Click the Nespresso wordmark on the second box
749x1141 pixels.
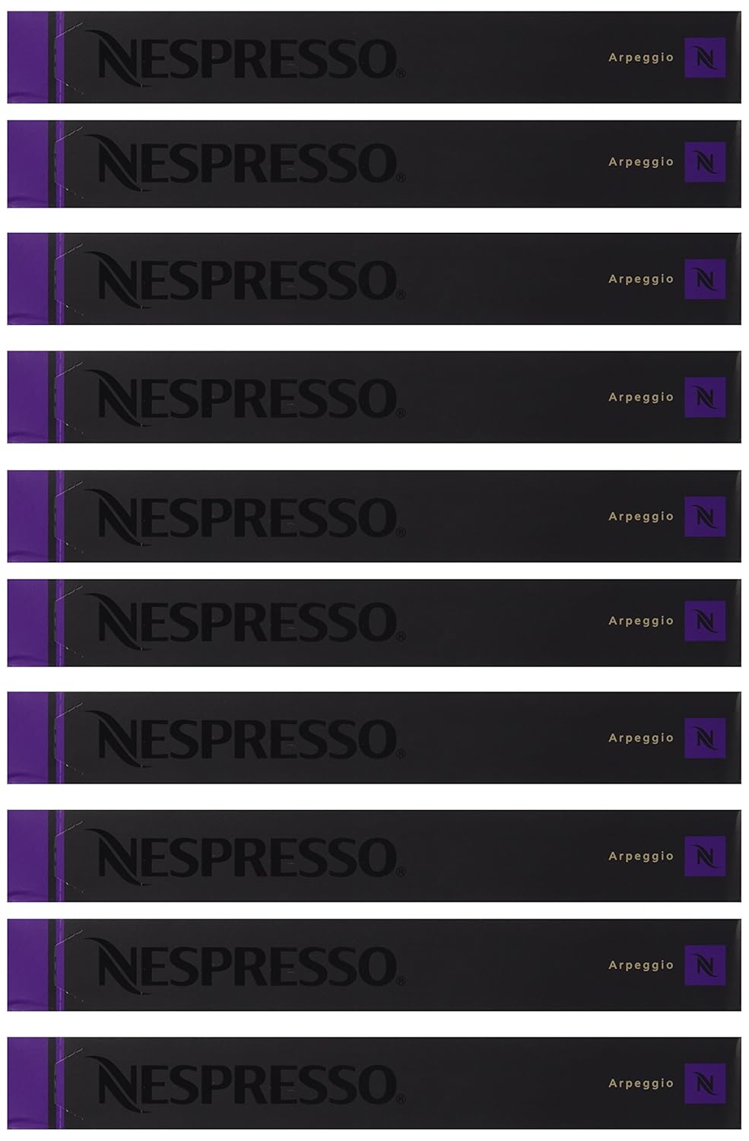pyautogui.click(x=243, y=164)
